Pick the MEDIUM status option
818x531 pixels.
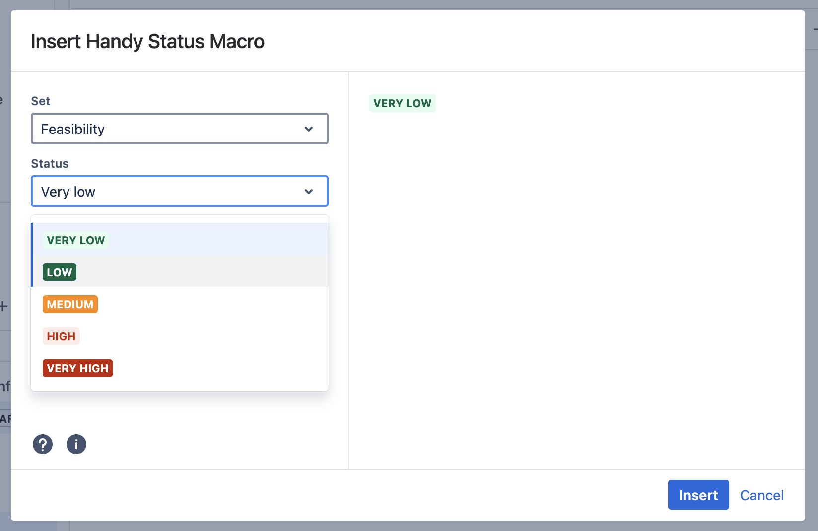coord(180,304)
